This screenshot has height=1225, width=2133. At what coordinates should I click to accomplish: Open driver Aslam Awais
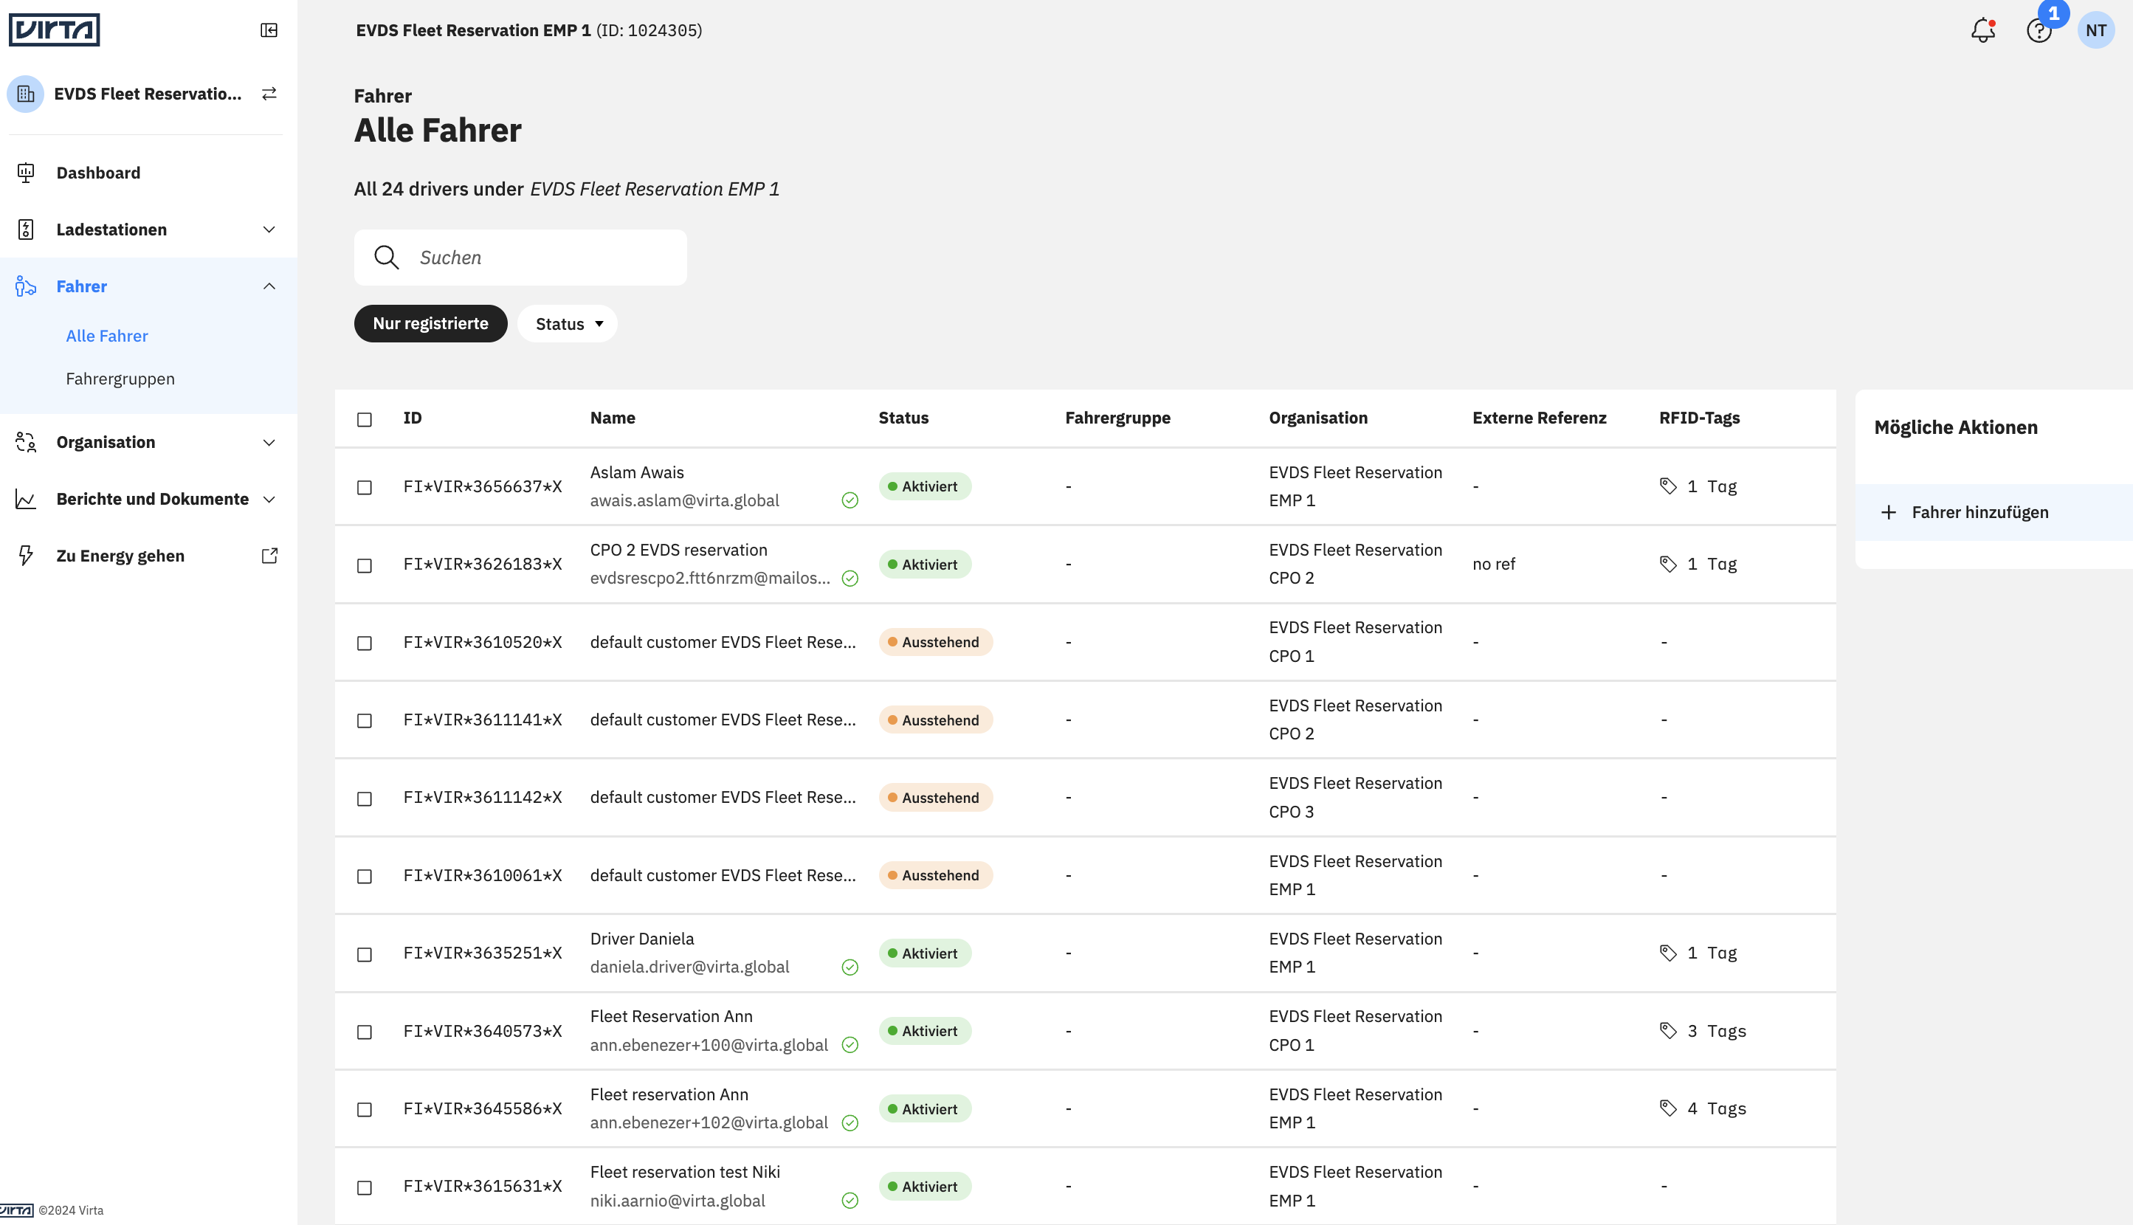click(637, 472)
